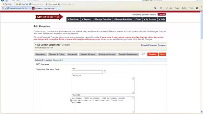
Task: Open the New Tab favorites link
Action: (23, 4)
